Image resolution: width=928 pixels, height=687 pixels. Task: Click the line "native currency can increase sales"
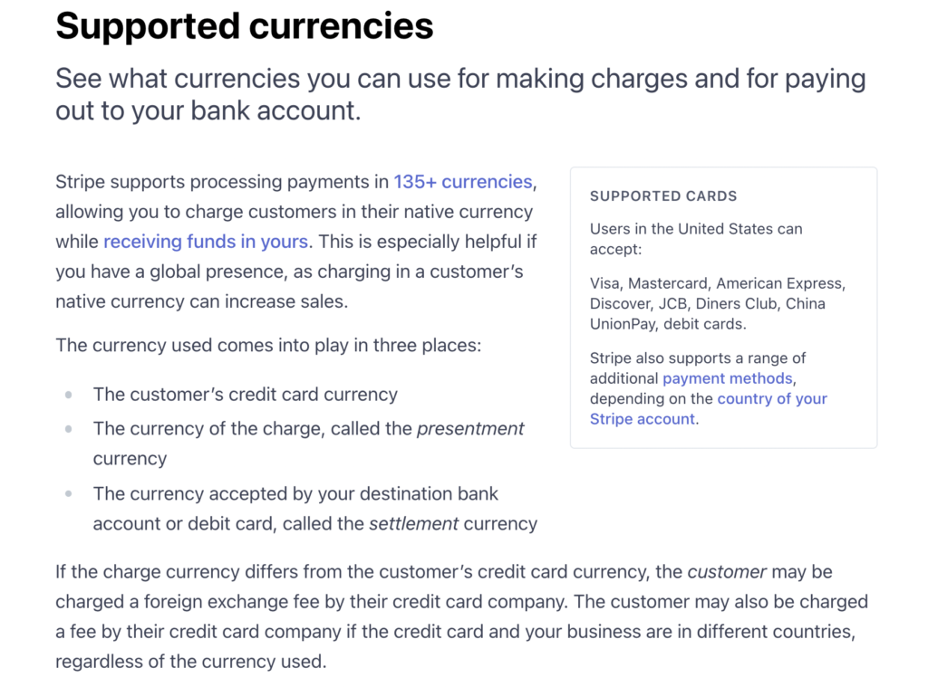coord(201,301)
